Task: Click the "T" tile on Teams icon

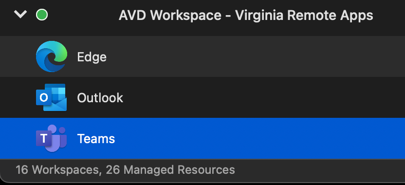Action: (44, 138)
